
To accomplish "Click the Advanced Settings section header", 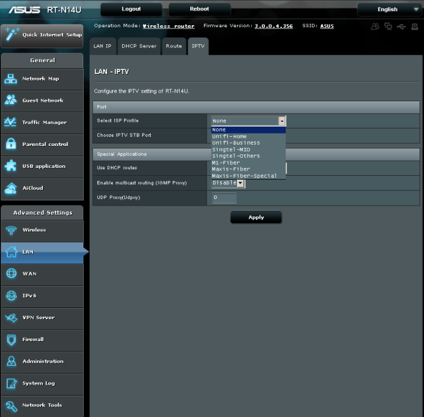I will (x=42, y=213).
